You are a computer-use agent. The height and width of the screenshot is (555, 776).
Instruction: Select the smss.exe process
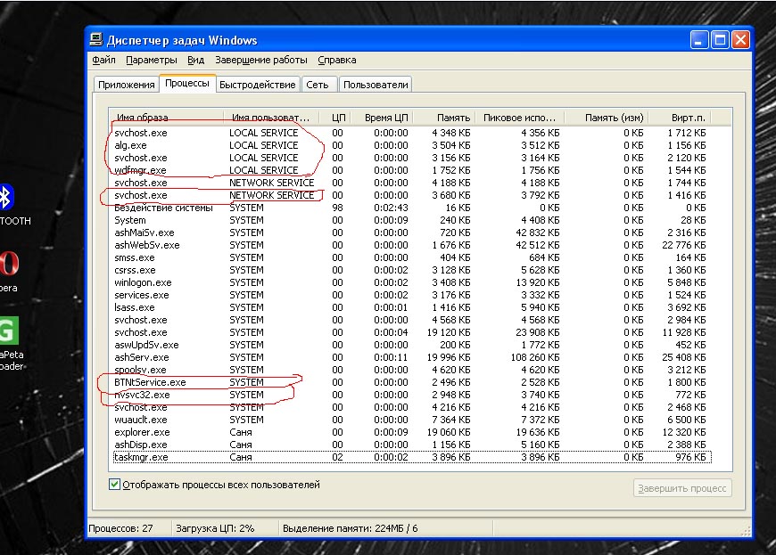point(412,257)
